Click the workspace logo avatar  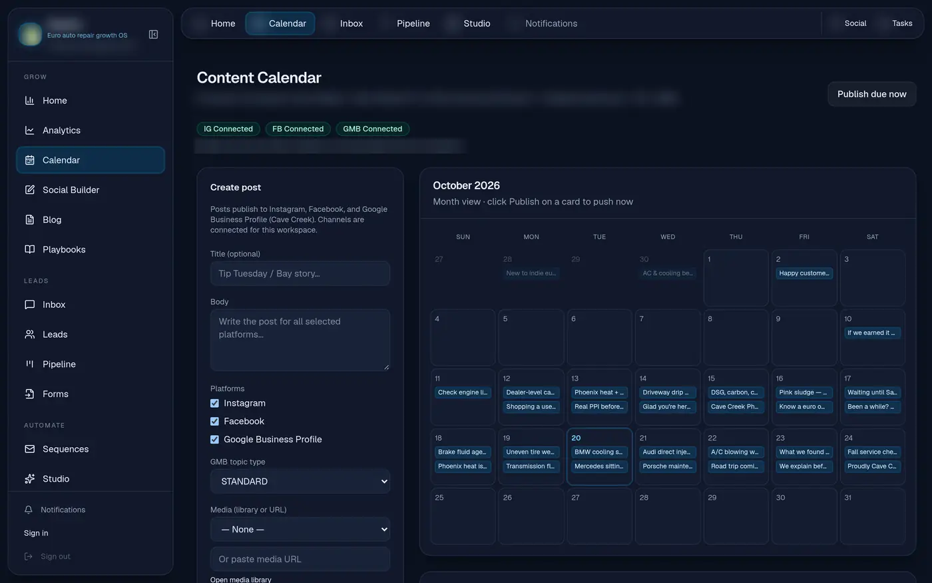(30, 34)
